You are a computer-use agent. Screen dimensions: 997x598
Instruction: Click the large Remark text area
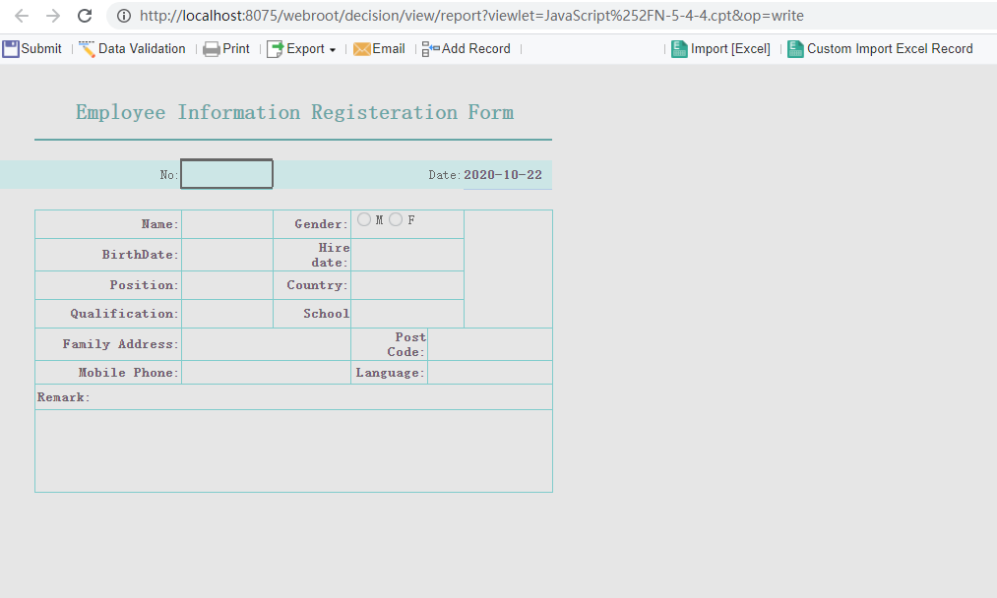coord(293,450)
